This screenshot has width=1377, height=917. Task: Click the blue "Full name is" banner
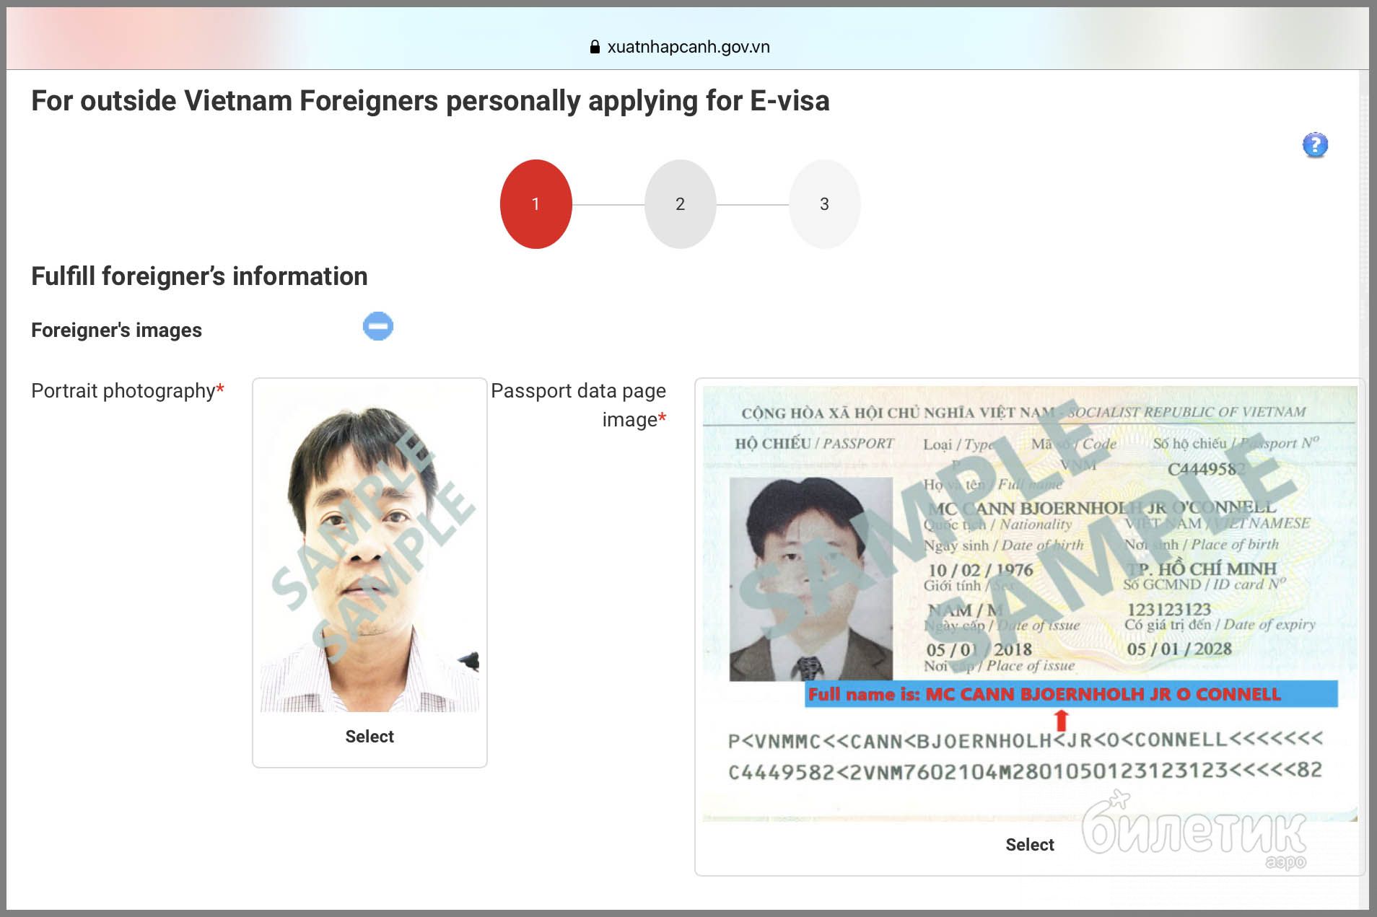[1071, 694]
